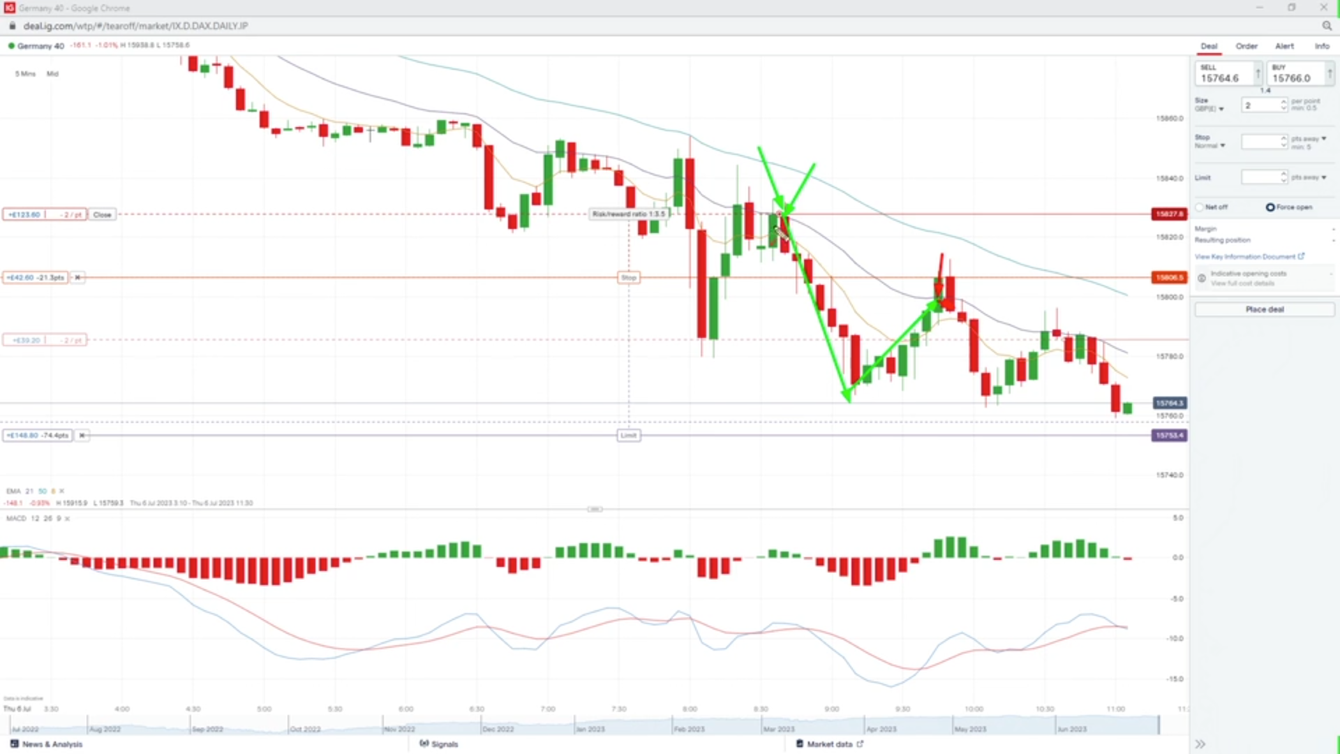Open News & Analysis panel

pos(46,744)
